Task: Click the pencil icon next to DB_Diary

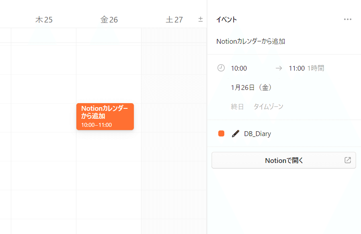Action: [235, 134]
